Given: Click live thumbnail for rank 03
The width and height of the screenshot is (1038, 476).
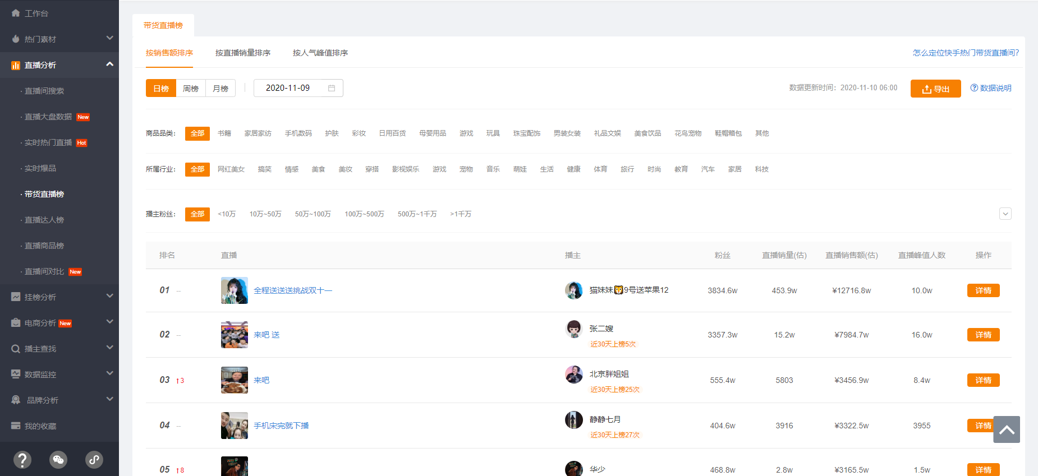Looking at the screenshot, I should coord(235,380).
